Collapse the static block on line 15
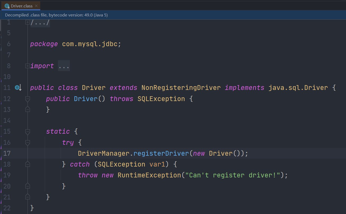The height and width of the screenshot is (214, 346). (28, 132)
